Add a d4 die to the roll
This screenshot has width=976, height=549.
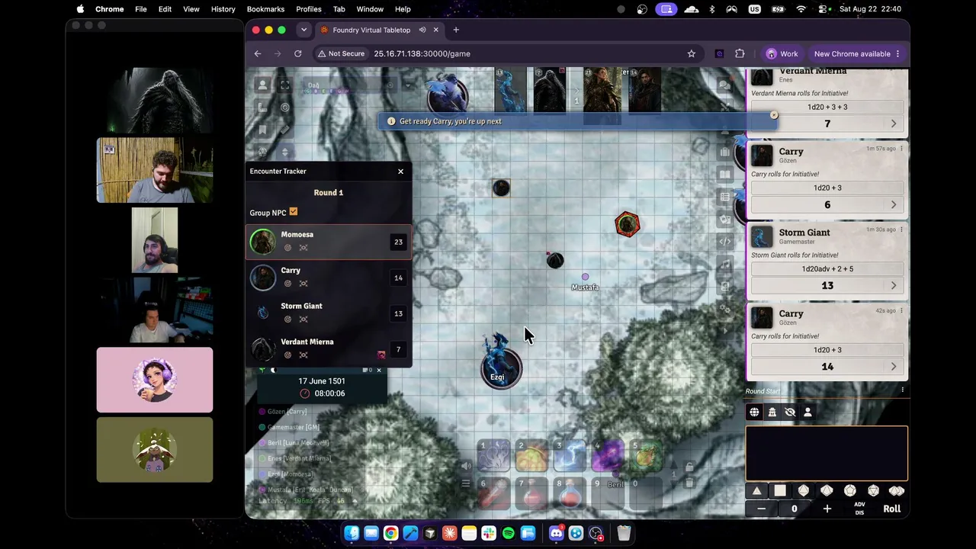[756, 491]
